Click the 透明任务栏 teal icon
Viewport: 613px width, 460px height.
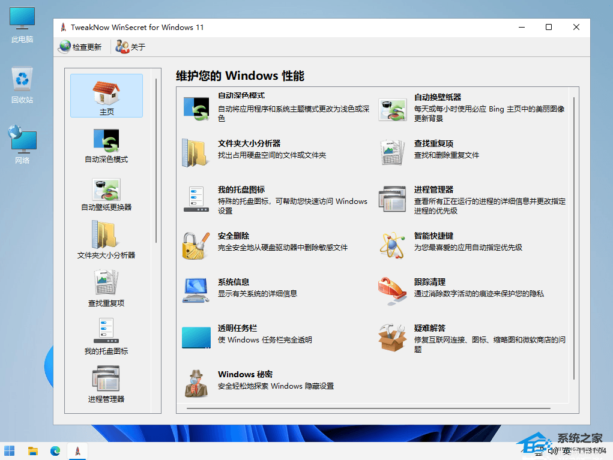pos(196,338)
